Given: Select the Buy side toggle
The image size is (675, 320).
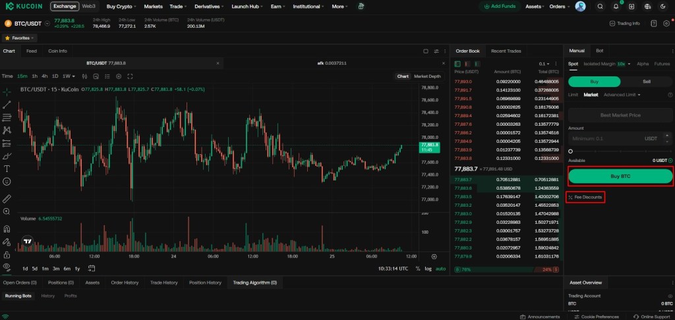Looking at the screenshot, I should click(594, 81).
